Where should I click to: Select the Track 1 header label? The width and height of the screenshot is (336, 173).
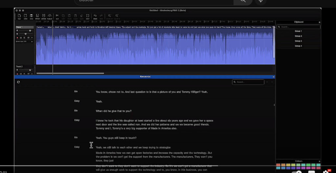(x=25, y=27)
